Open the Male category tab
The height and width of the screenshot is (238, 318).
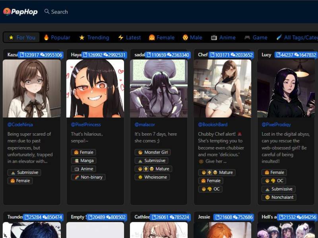click(x=192, y=38)
